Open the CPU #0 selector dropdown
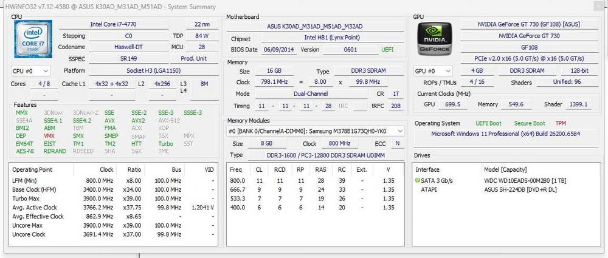608x258 pixels. [x=31, y=71]
